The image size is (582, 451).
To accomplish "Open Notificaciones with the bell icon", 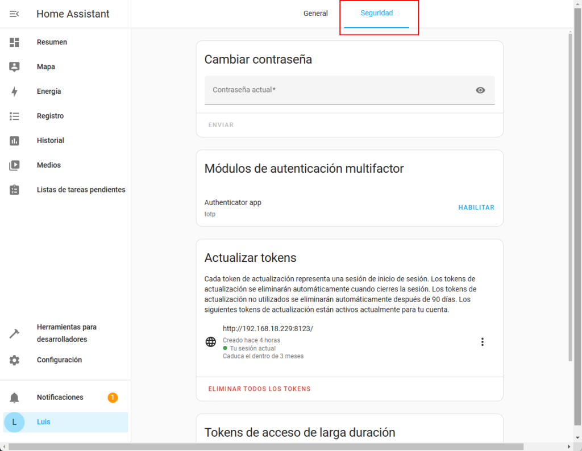I will click(x=14, y=398).
